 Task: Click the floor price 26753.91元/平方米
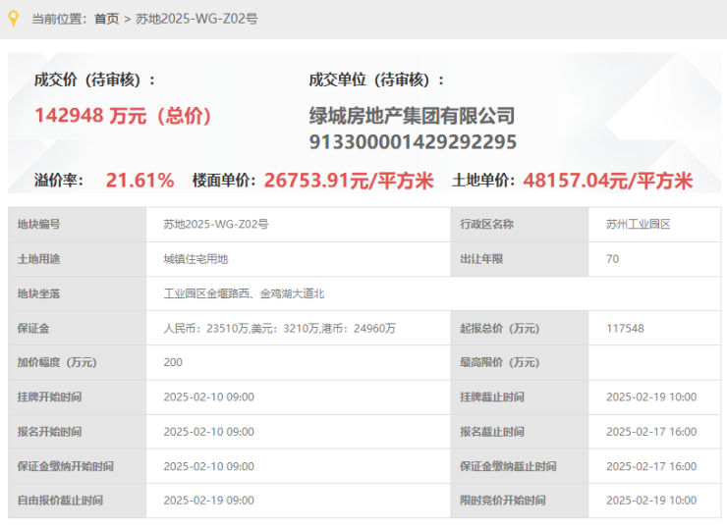coord(349,181)
